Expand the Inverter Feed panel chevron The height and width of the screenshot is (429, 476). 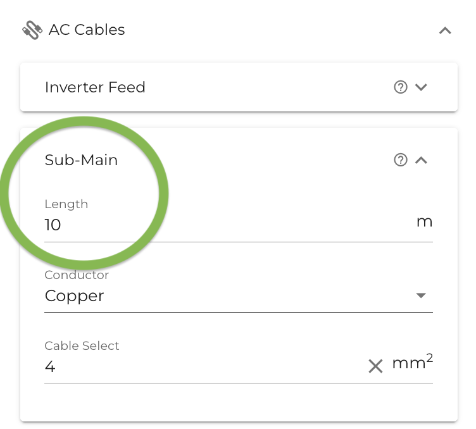(421, 87)
